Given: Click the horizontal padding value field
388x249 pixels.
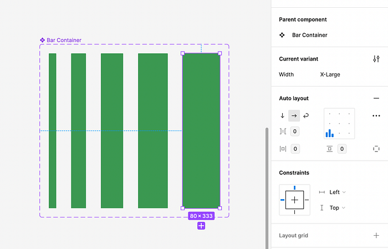Looking at the screenshot, I should (295, 149).
